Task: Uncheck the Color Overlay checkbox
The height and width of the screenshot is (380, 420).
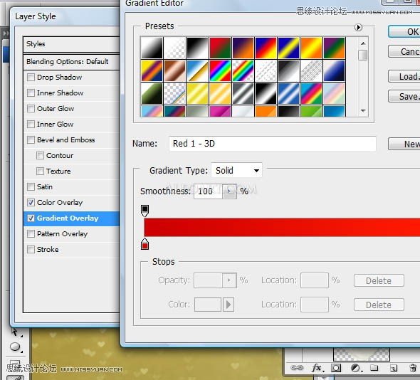Action: click(31, 202)
